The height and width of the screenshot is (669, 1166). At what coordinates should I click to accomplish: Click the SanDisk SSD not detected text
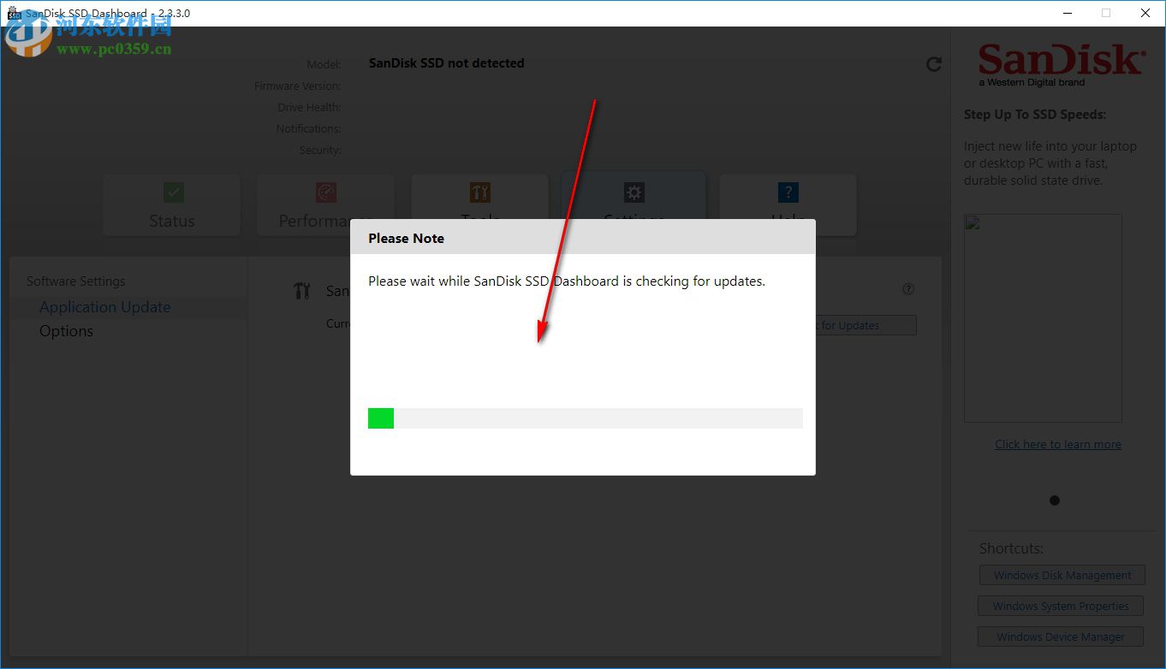(x=447, y=63)
